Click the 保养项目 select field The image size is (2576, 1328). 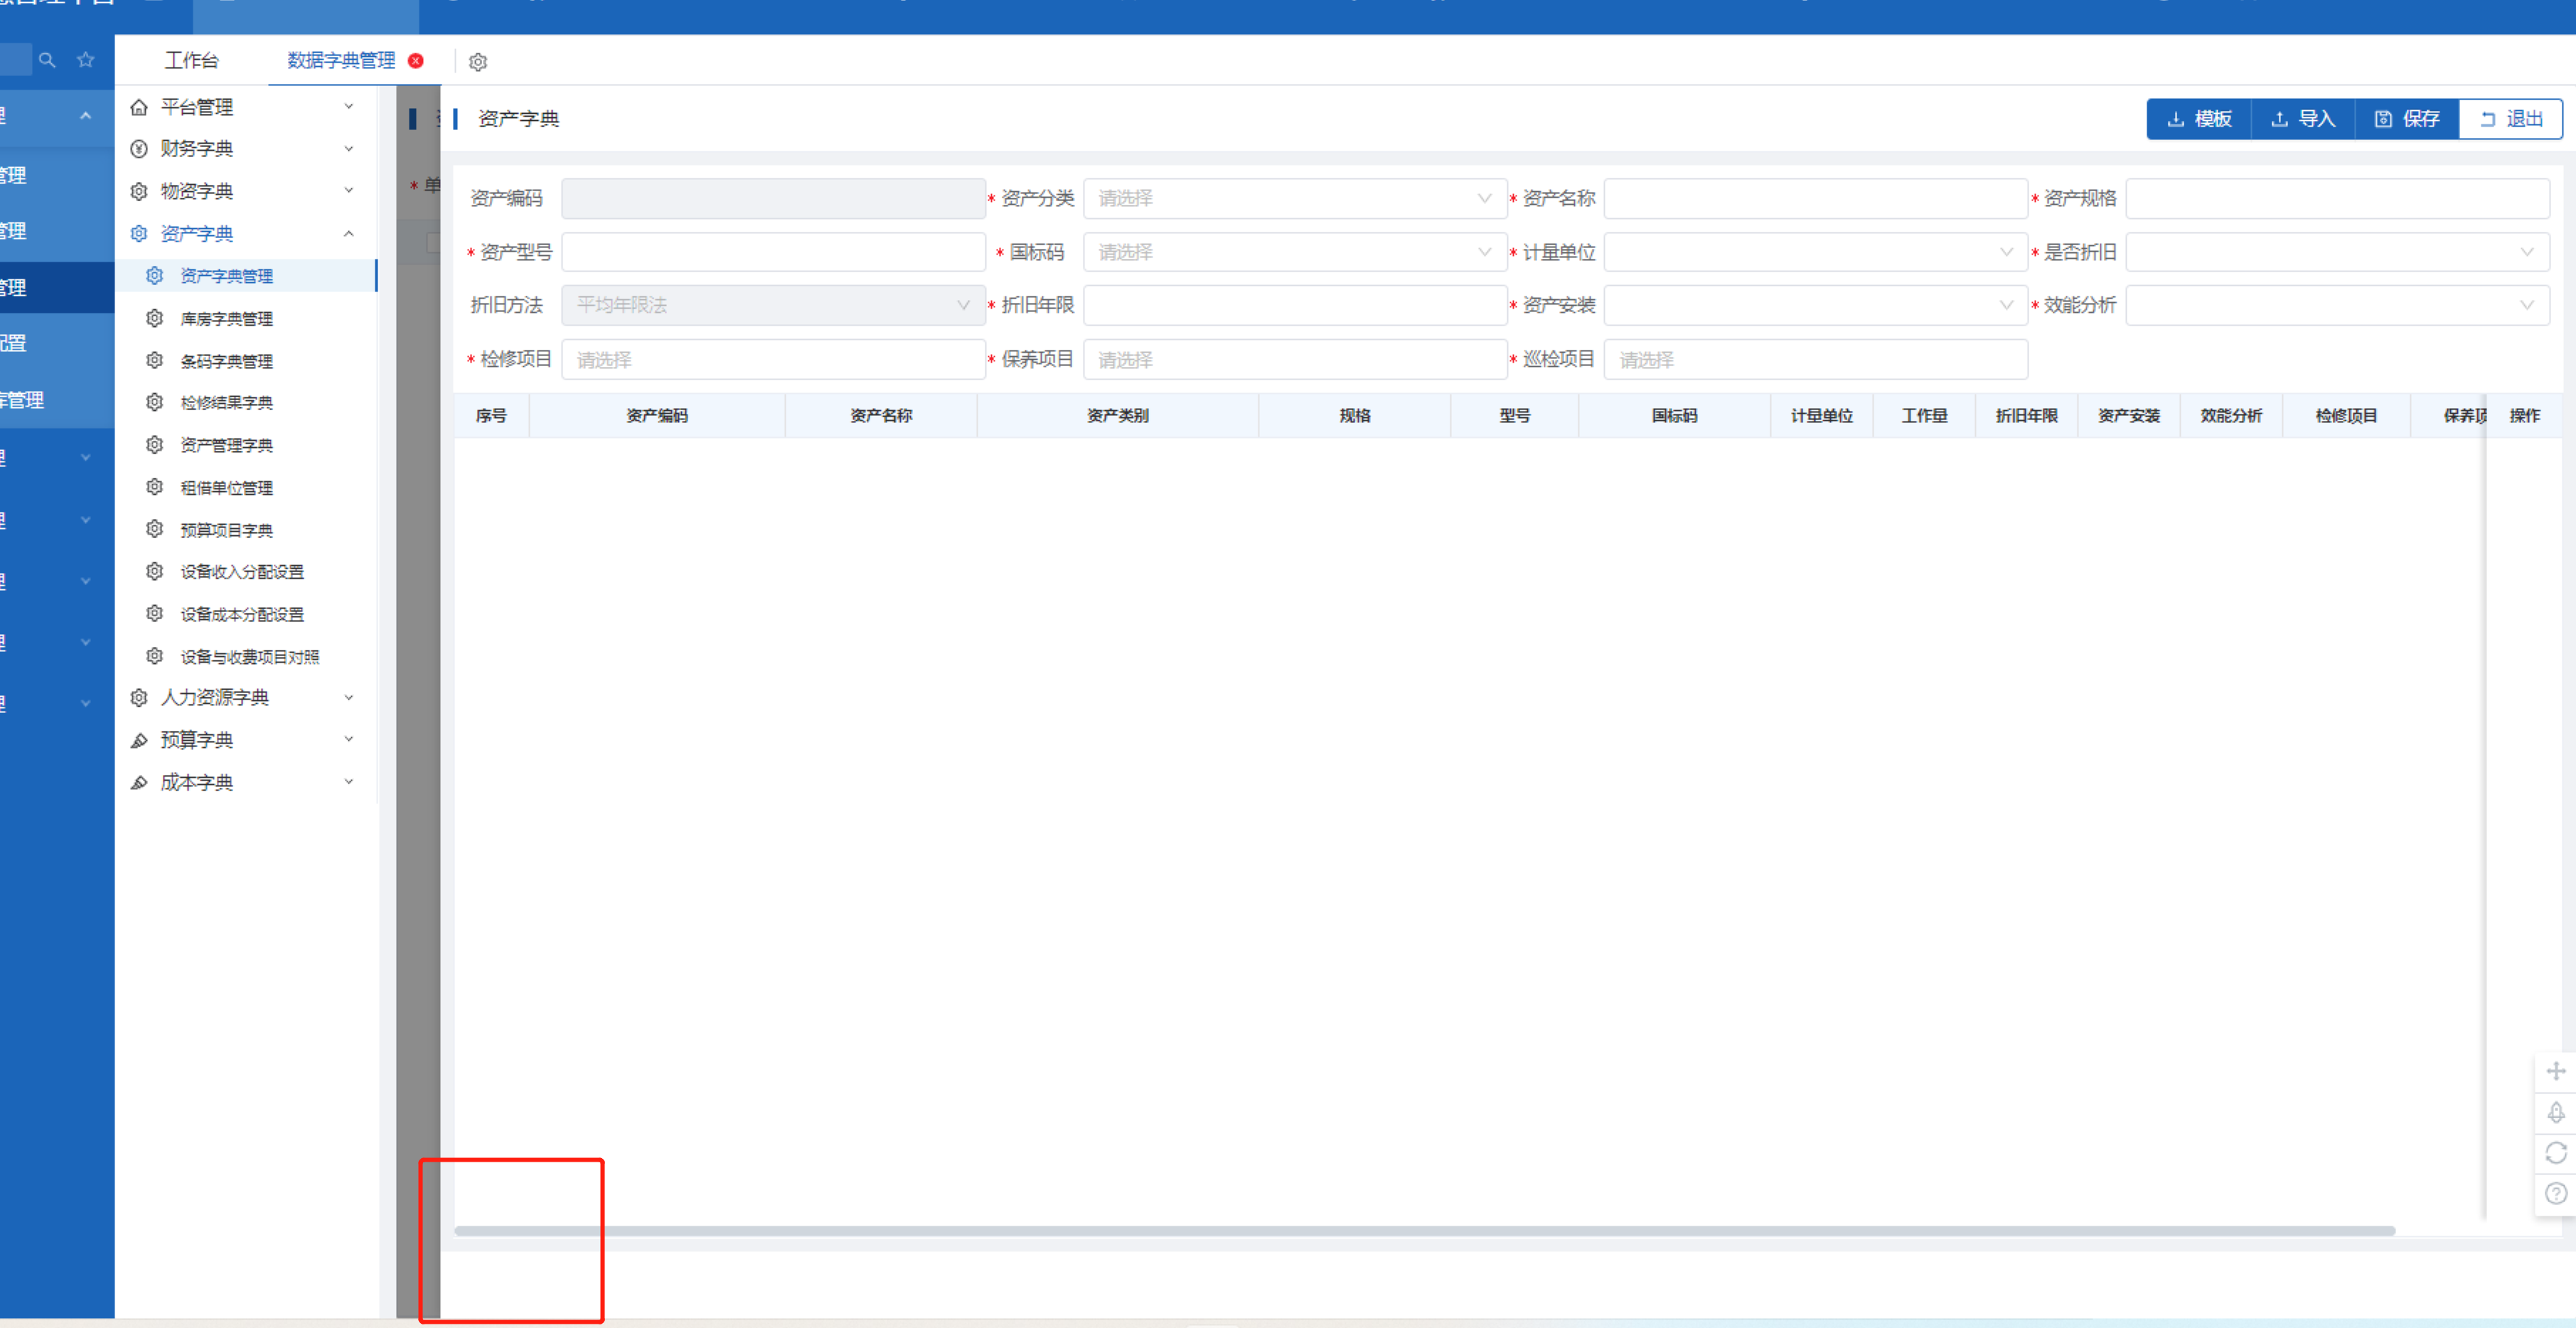(x=1295, y=359)
